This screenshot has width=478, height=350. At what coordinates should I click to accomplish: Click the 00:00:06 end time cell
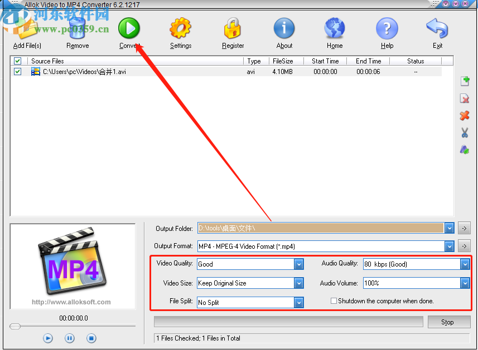368,72
